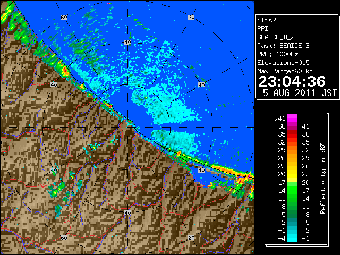340x255 pixels.
Task: Click the northeast 40 km ring label over sea
Action: point(201,85)
